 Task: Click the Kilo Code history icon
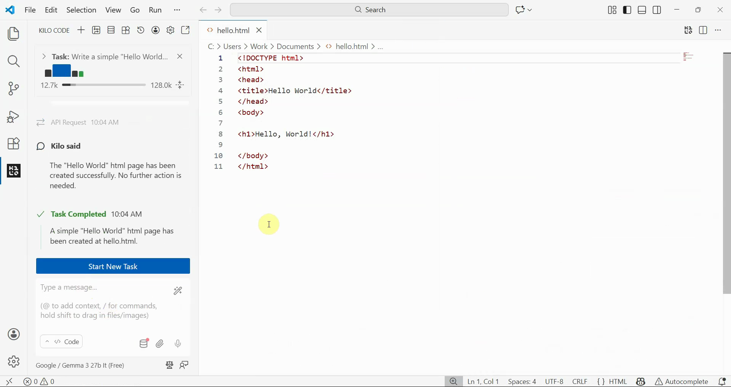click(141, 30)
